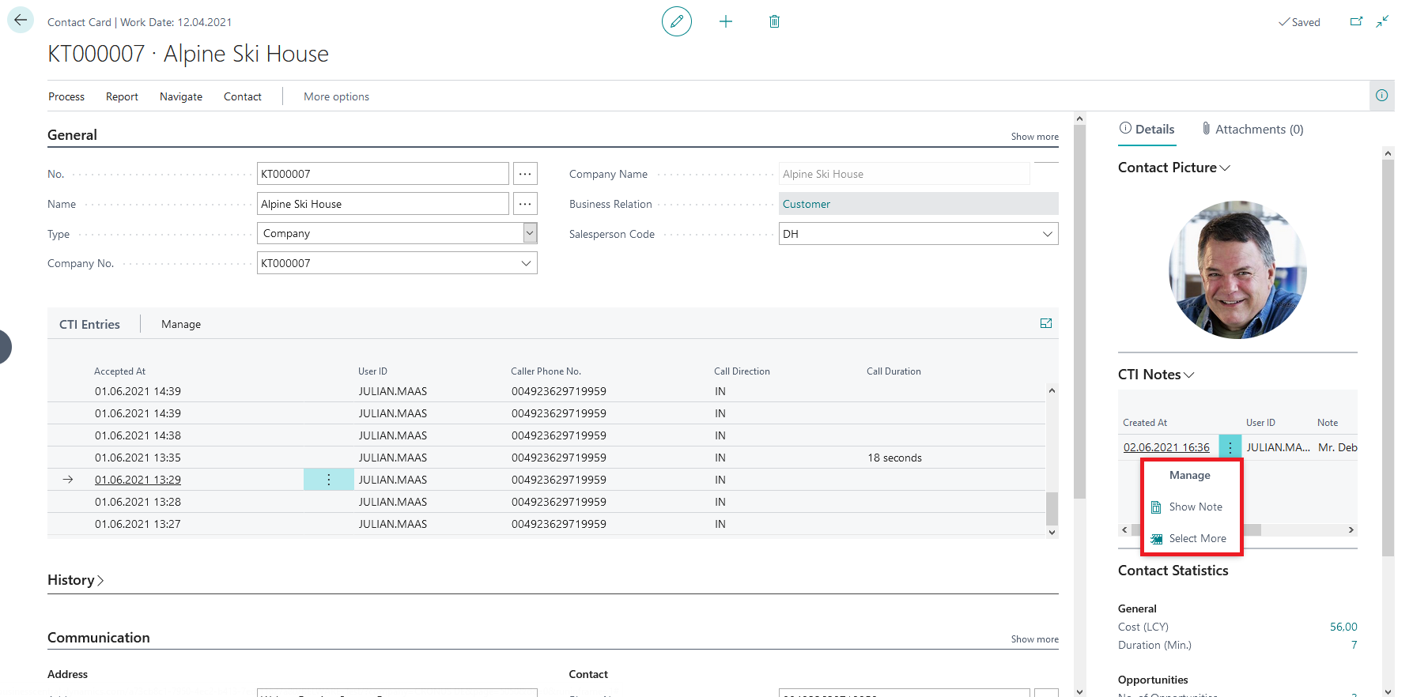
Task: Click Manage header in note menu
Action: pyautogui.click(x=1190, y=475)
